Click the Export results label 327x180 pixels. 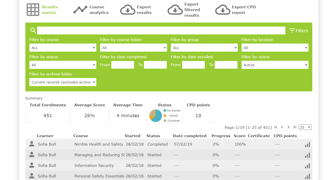[x=144, y=10]
